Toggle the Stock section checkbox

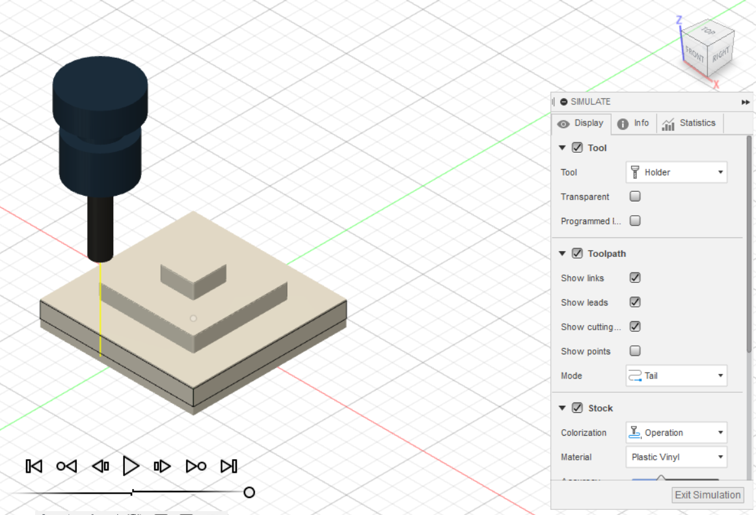point(577,408)
